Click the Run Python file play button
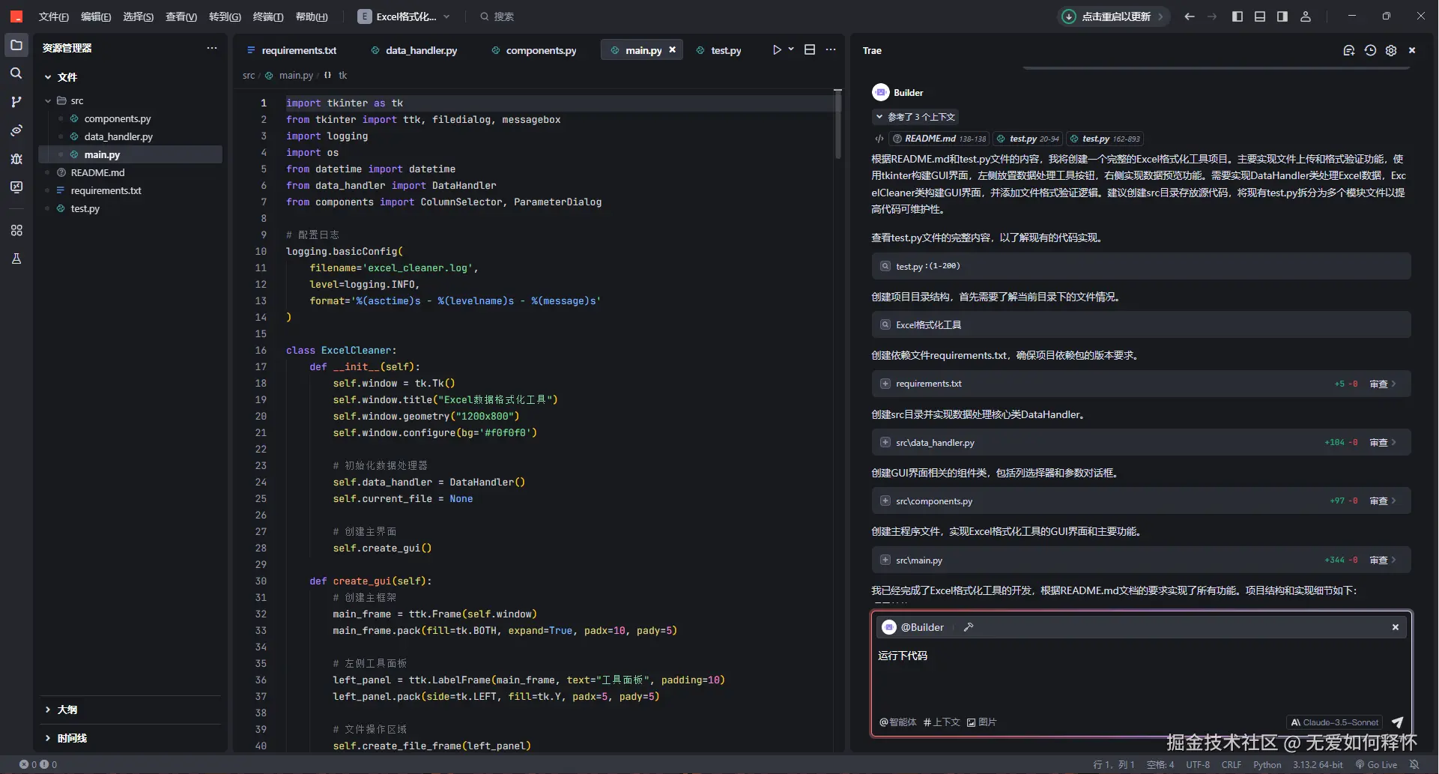Image resolution: width=1439 pixels, height=774 pixels. click(x=777, y=50)
